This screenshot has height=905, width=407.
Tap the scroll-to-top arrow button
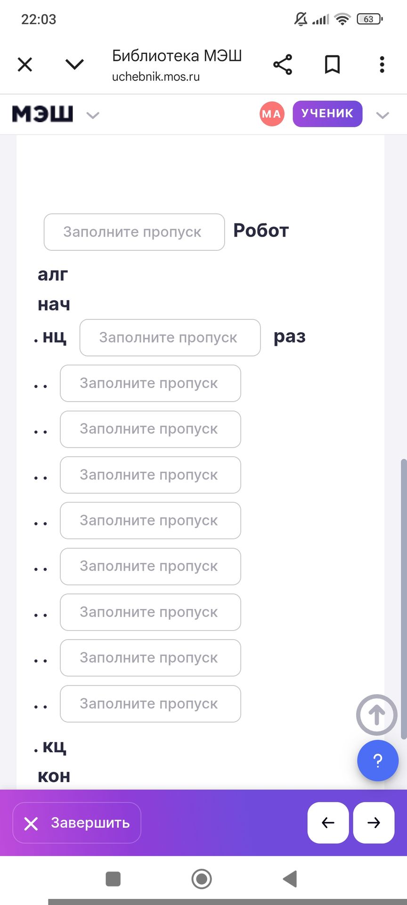(x=377, y=715)
